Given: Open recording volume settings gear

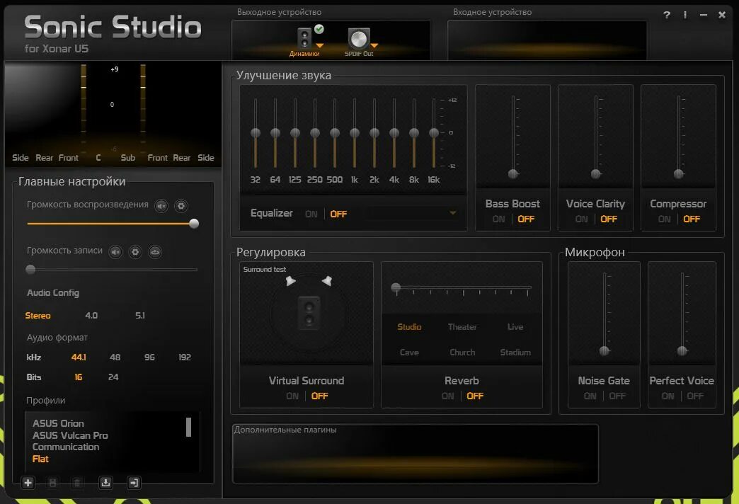Looking at the screenshot, I should pos(135,252).
